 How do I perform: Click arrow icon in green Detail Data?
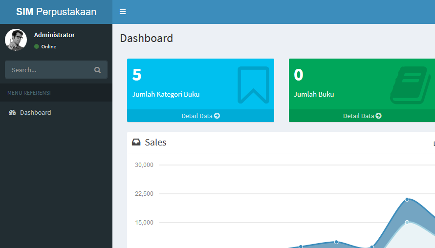pos(378,116)
